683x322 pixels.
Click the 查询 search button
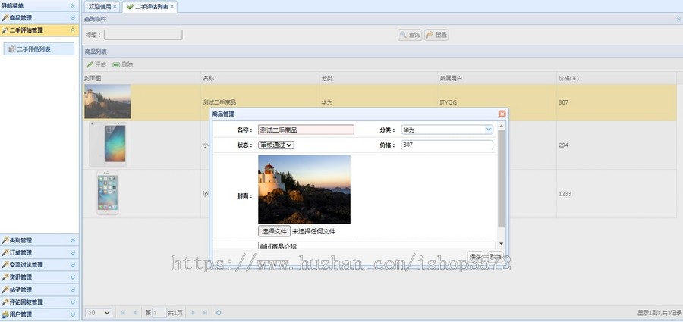click(x=410, y=36)
